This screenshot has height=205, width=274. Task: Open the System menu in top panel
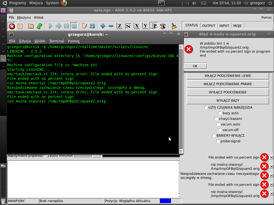pyautogui.click(x=52, y=3)
